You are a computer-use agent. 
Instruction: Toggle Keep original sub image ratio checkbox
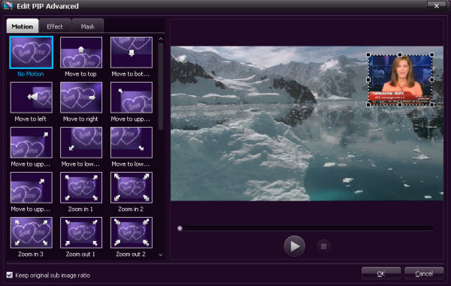click(x=10, y=275)
